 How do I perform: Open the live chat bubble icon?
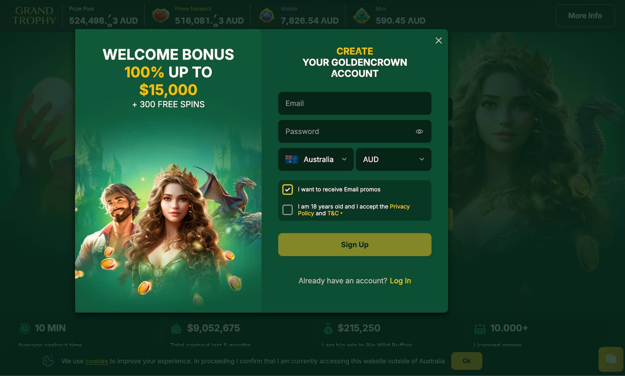point(611,359)
